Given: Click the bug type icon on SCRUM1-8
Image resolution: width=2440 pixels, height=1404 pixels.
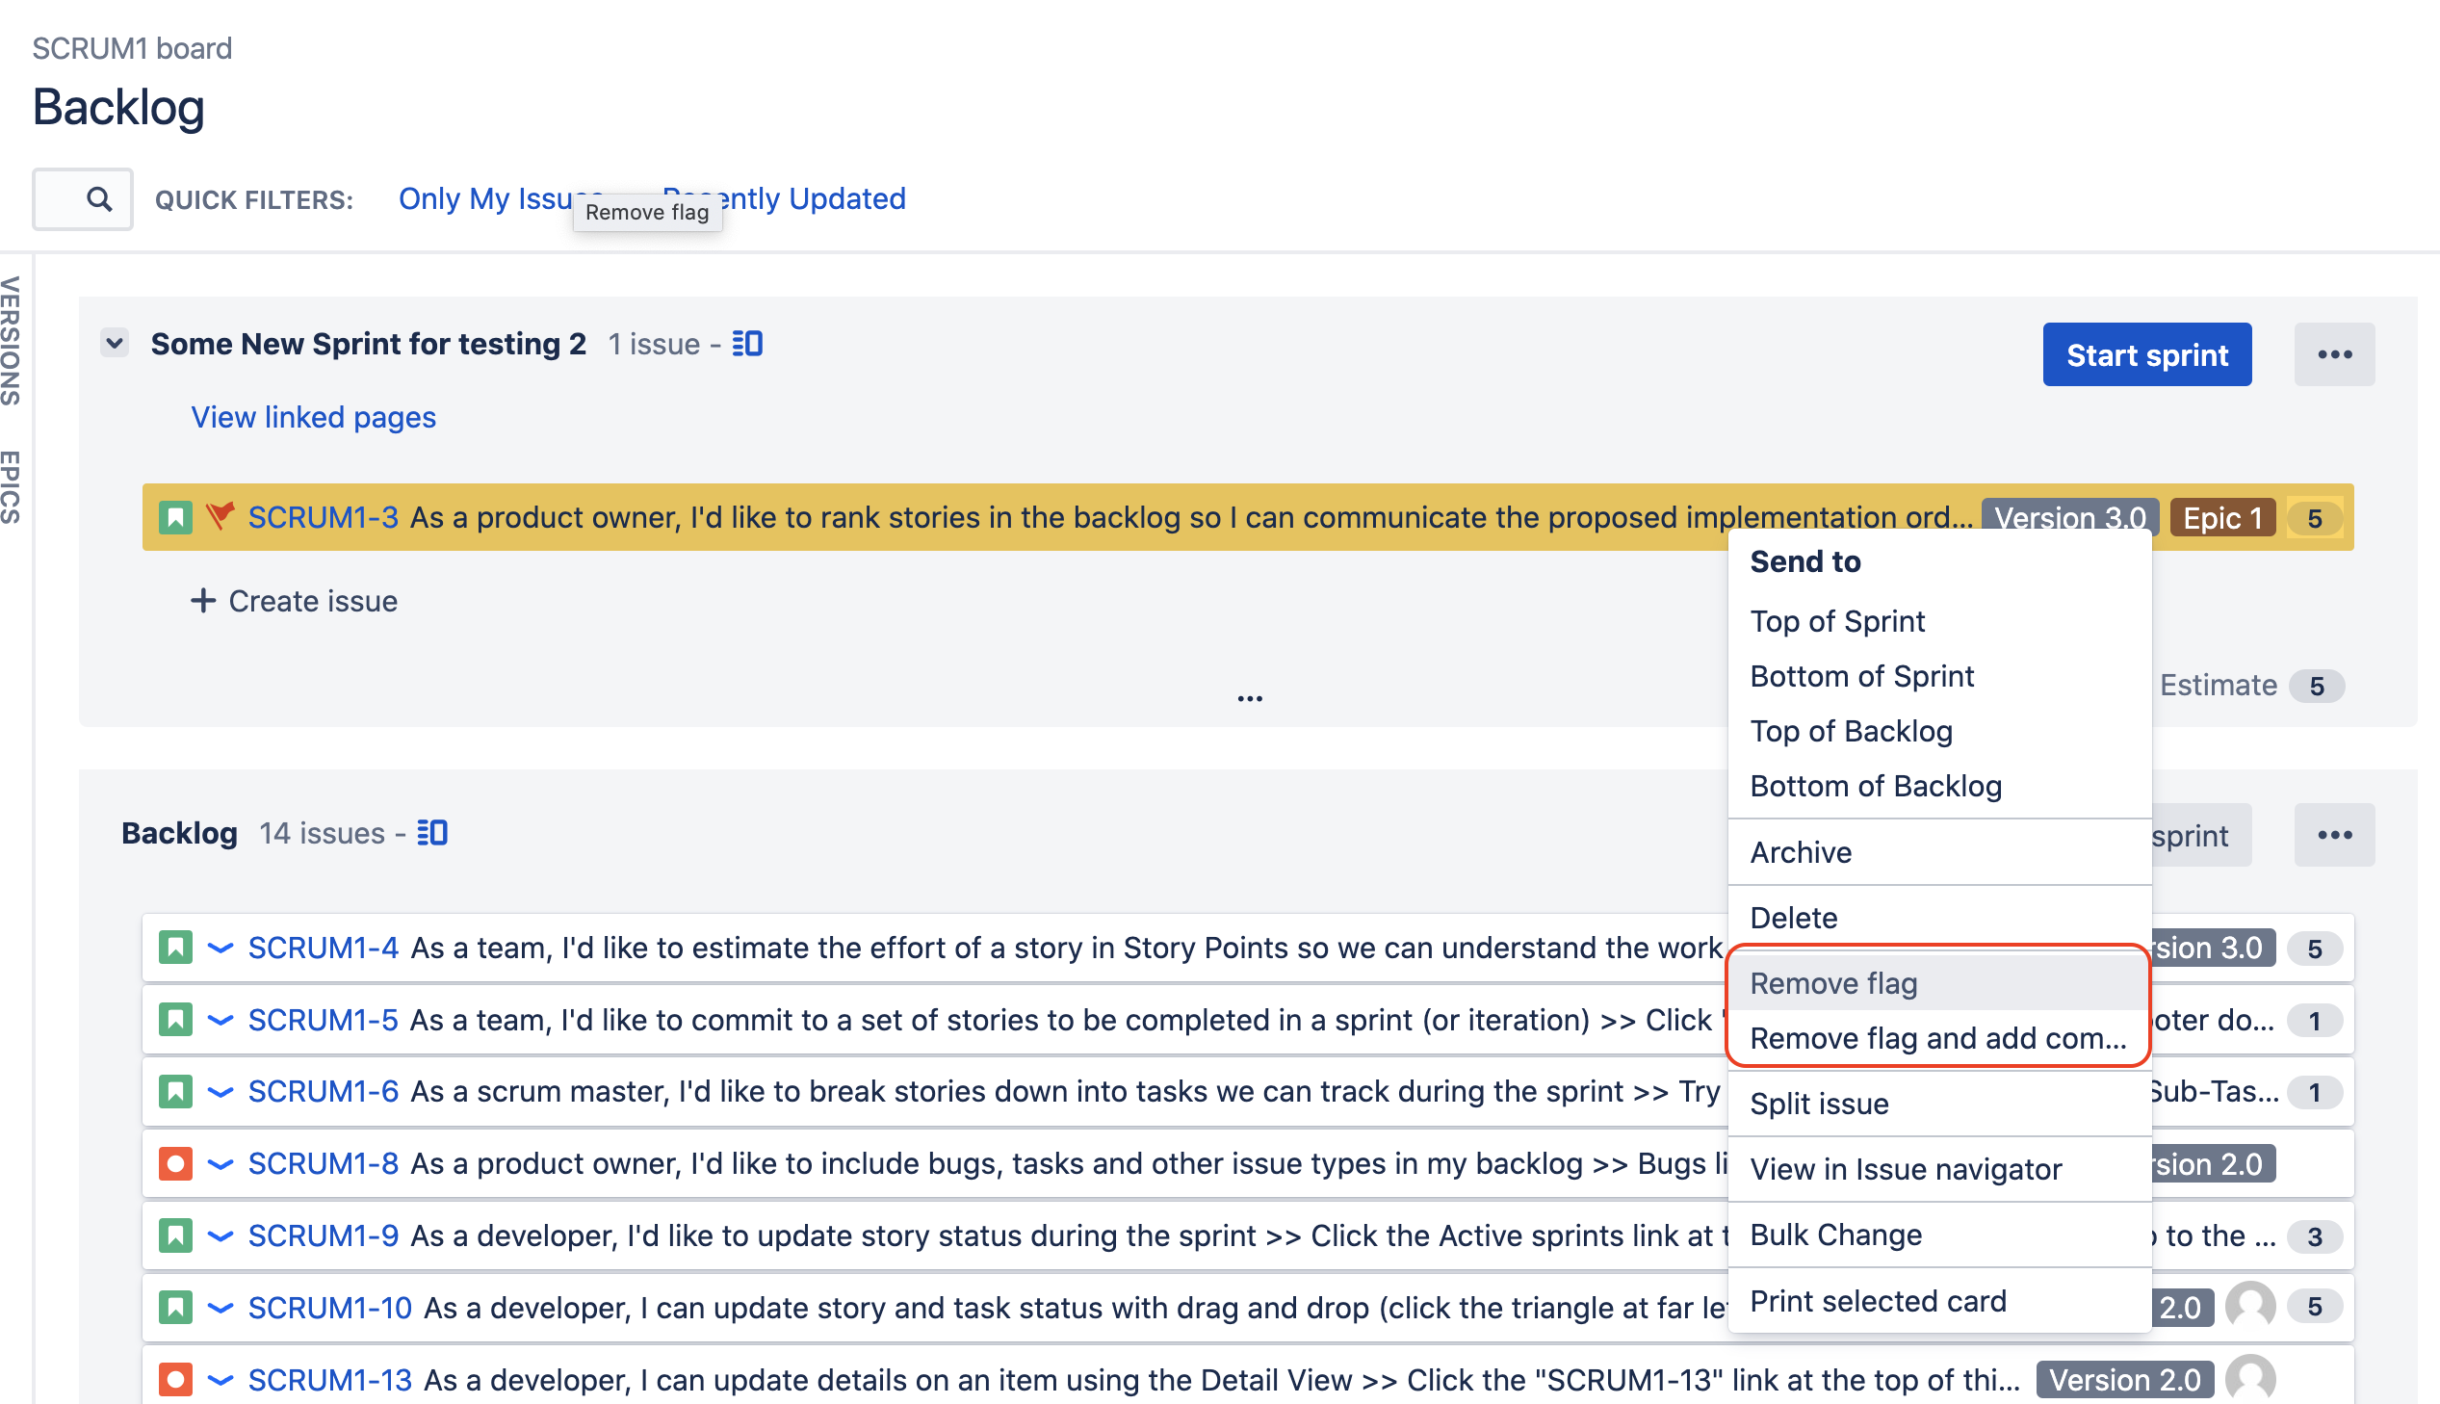Looking at the screenshot, I should (x=175, y=1163).
